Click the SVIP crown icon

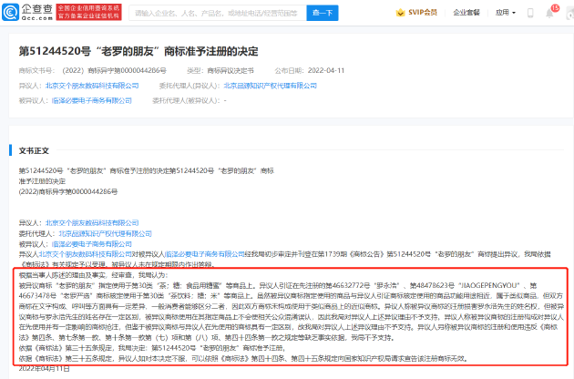click(x=400, y=13)
